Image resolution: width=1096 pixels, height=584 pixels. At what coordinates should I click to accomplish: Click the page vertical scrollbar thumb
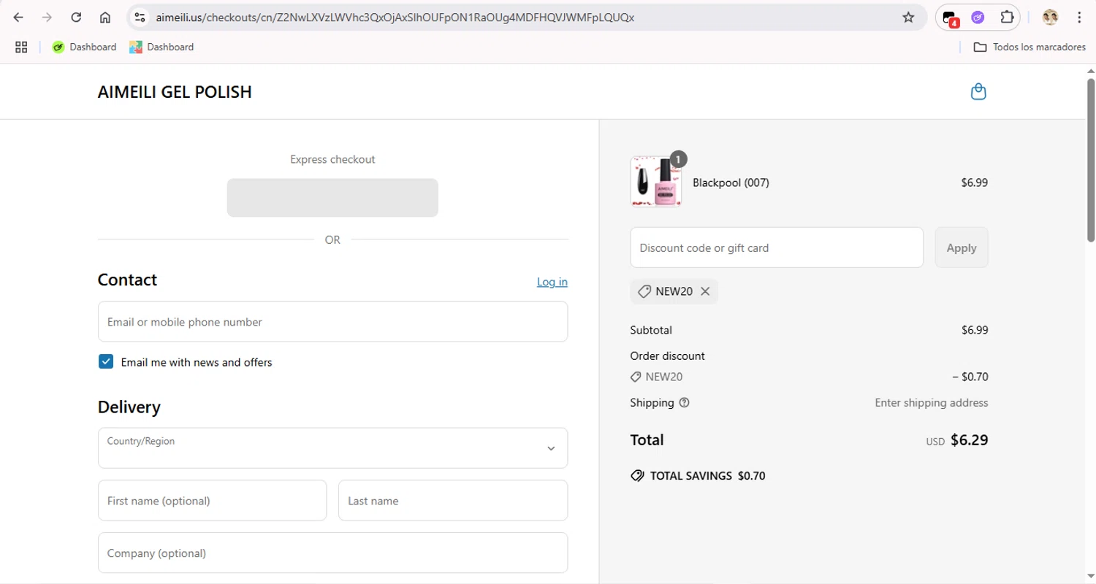1091,159
